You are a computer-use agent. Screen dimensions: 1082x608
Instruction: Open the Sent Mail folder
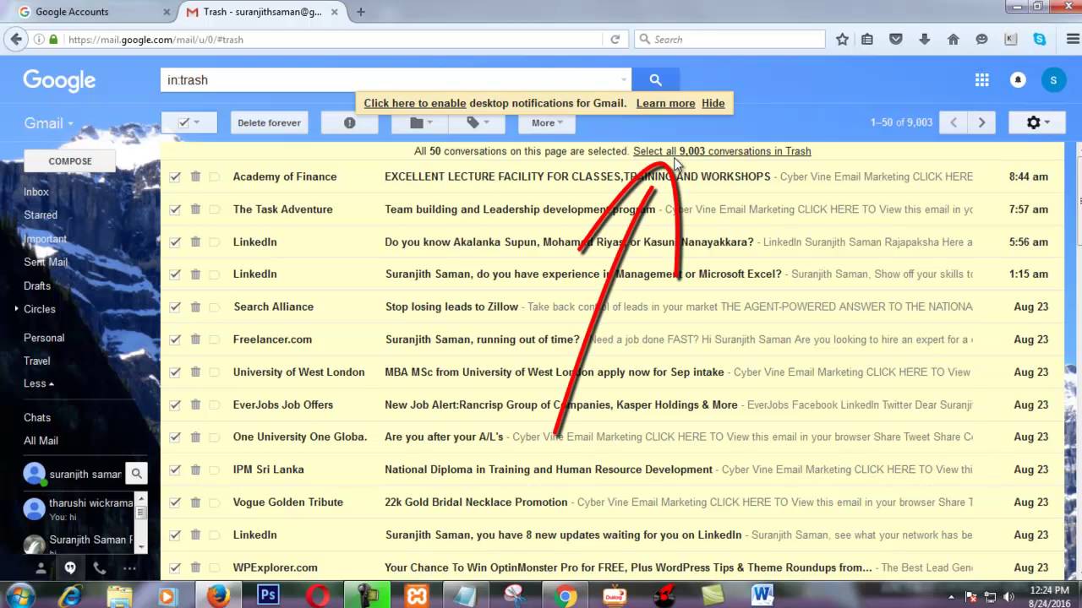pos(46,262)
